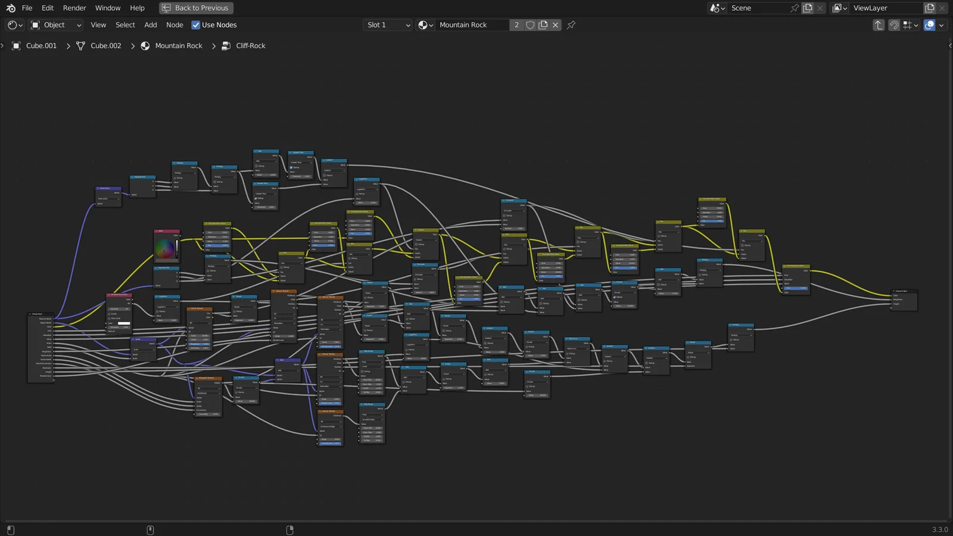953x536 pixels.
Task: Add new view layer icon
Action: click(930, 8)
